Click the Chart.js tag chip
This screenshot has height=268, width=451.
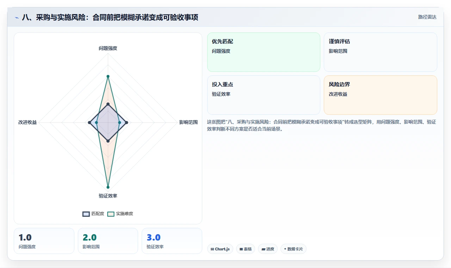(x=220, y=249)
